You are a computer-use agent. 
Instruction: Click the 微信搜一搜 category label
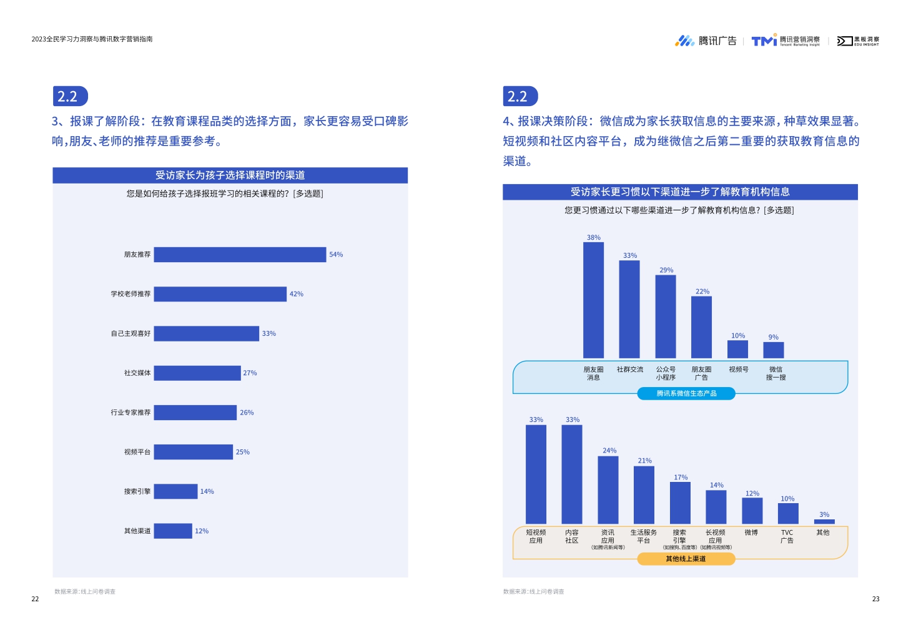pyautogui.click(x=774, y=373)
